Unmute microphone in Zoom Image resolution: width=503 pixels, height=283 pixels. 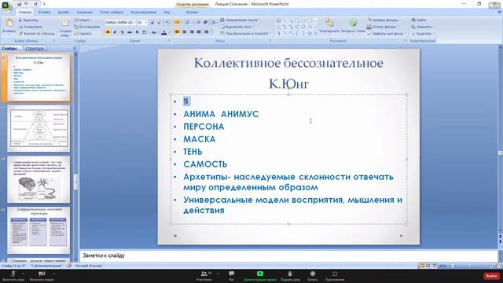(13, 276)
